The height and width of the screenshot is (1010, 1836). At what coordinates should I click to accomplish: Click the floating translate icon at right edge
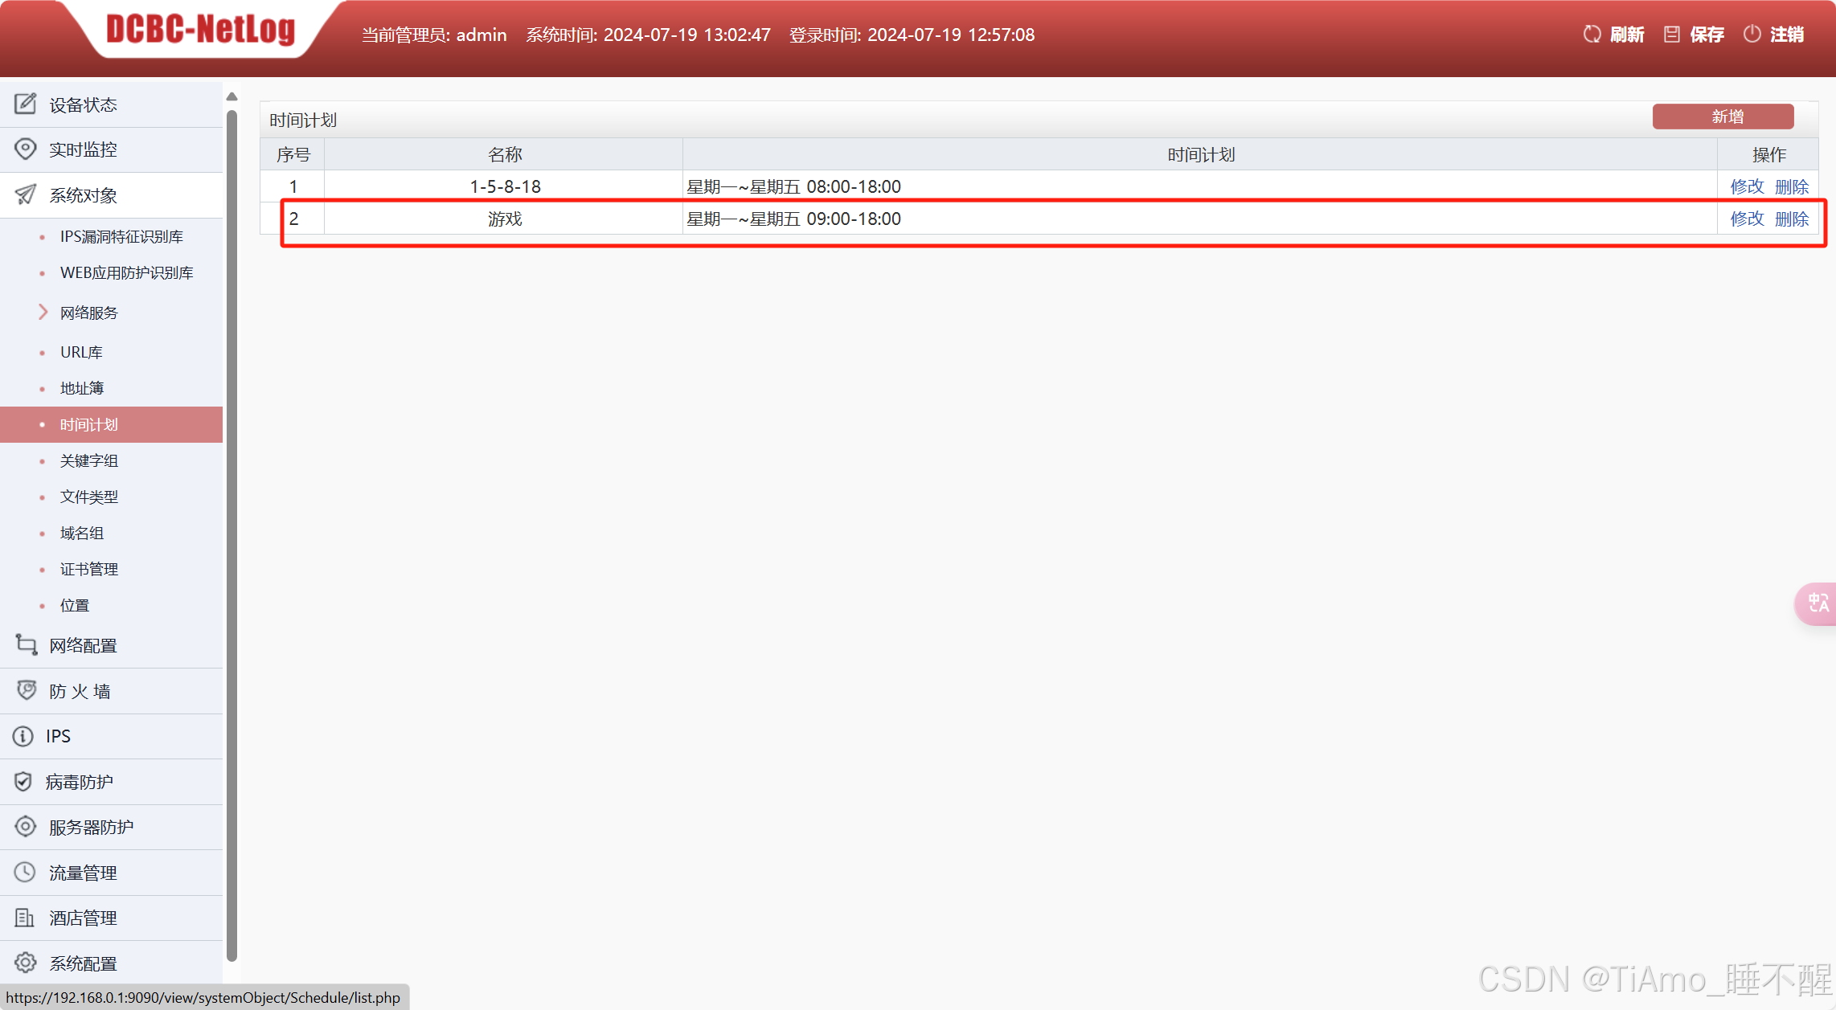(x=1818, y=603)
